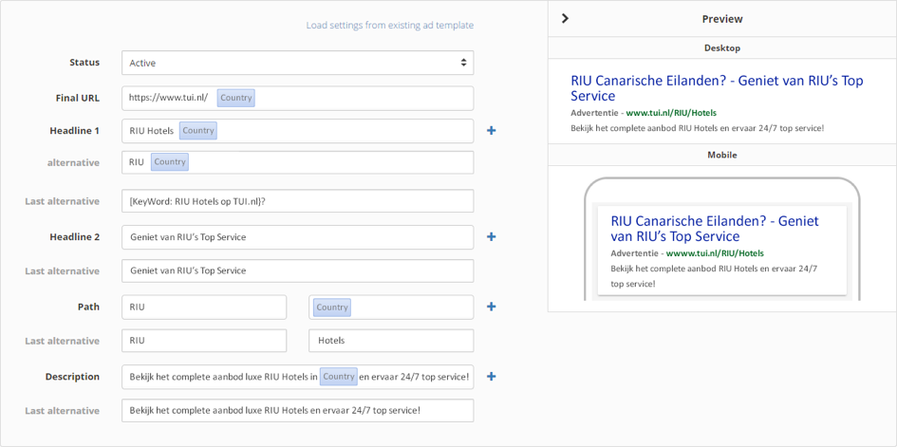Add alternative with plus beside Headline 2
This screenshot has width=897, height=447.
click(491, 236)
